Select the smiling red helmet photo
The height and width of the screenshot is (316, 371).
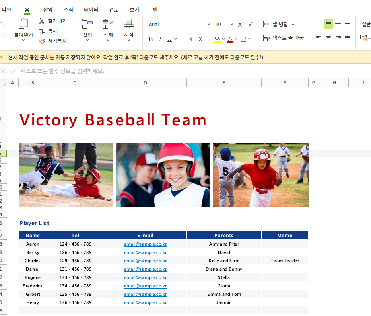[163, 175]
